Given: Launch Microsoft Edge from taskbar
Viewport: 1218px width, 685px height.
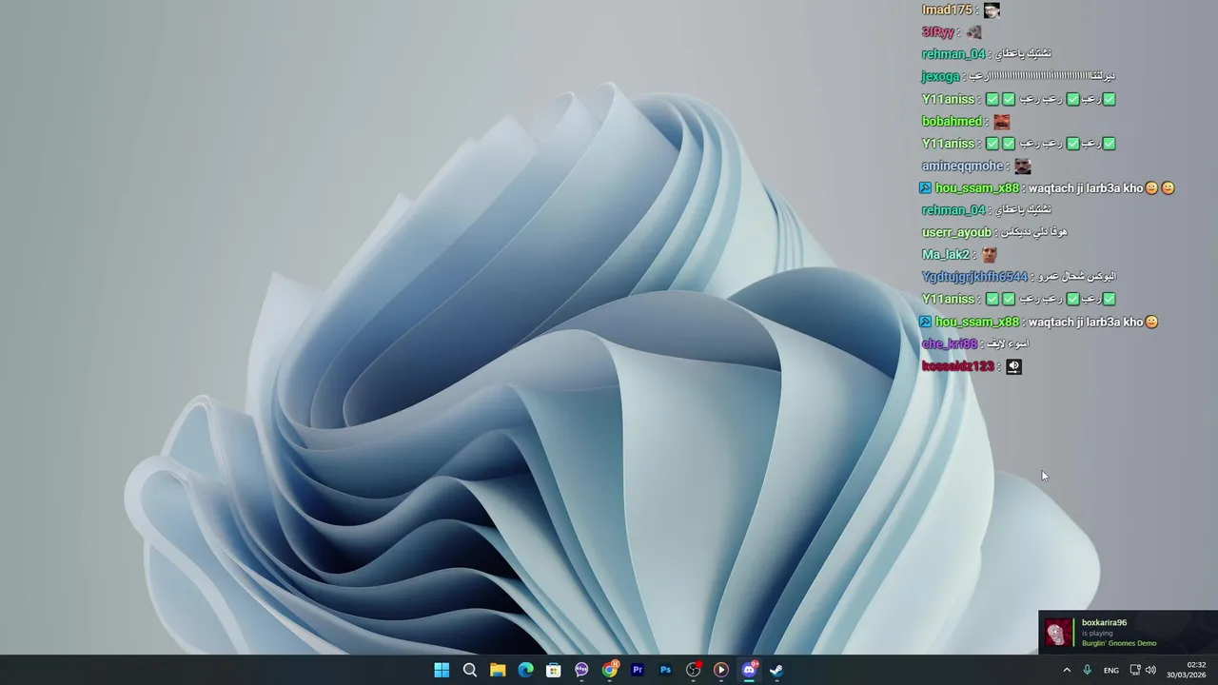Looking at the screenshot, I should pos(525,670).
